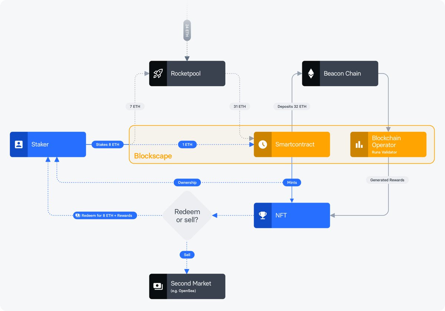Viewport: 445px width, 311px height.
Task: Select the Second Market node label
Action: tap(191, 283)
